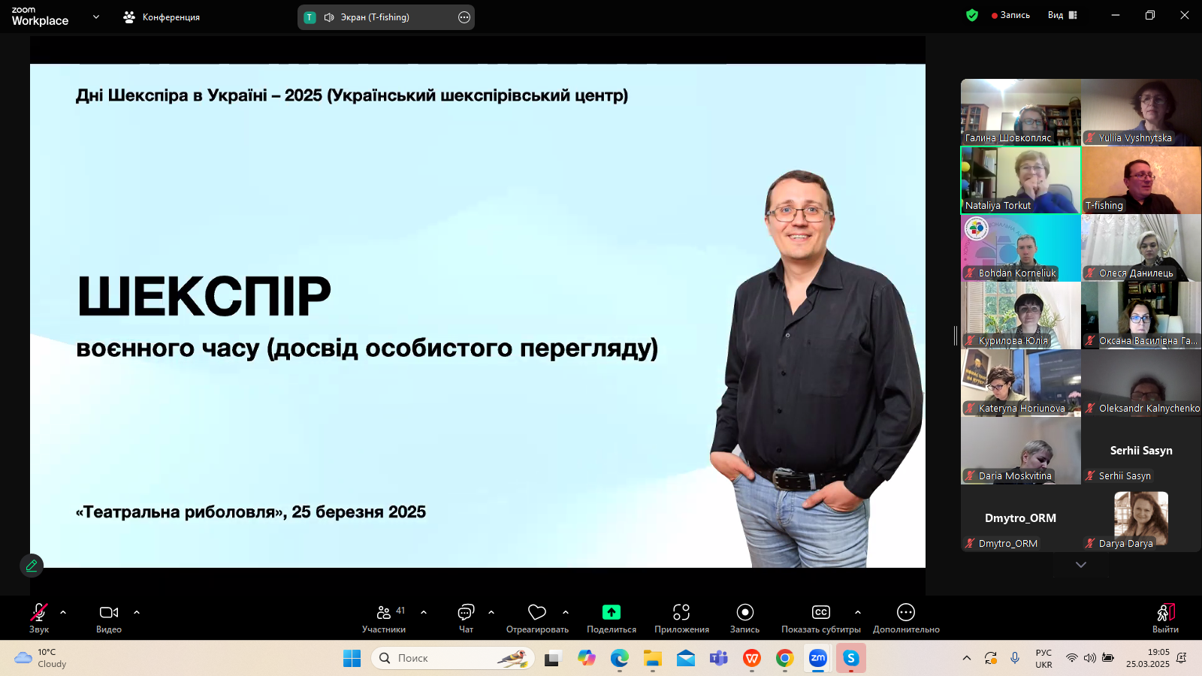Open Отреагировать reactions menu
This screenshot has height=676, width=1202.
tap(536, 618)
